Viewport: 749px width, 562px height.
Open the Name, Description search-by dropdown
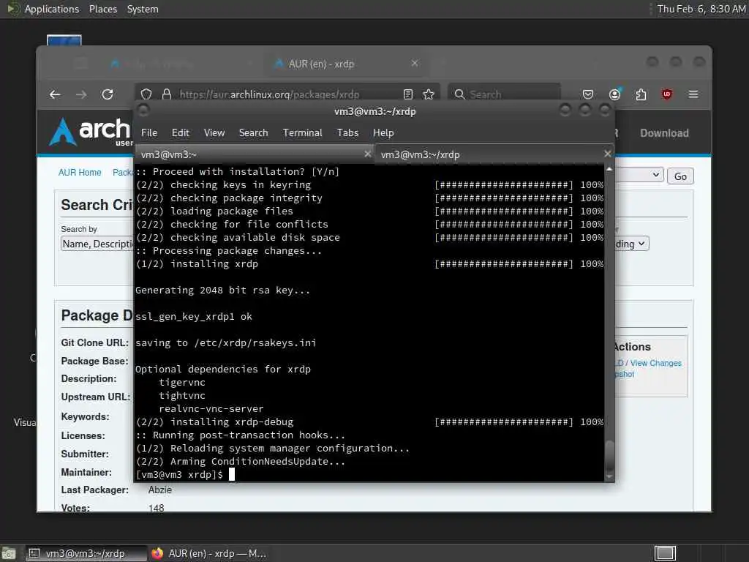[x=98, y=244]
